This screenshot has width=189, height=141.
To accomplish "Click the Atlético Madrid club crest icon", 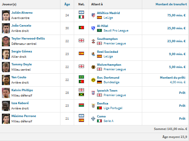I will [x=93, y=15].
